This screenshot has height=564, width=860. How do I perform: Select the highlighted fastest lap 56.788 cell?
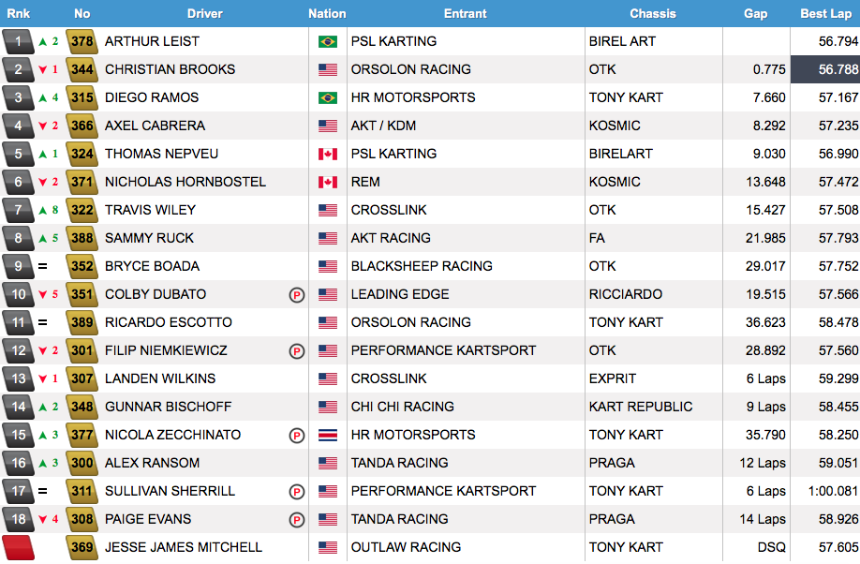tap(825, 69)
